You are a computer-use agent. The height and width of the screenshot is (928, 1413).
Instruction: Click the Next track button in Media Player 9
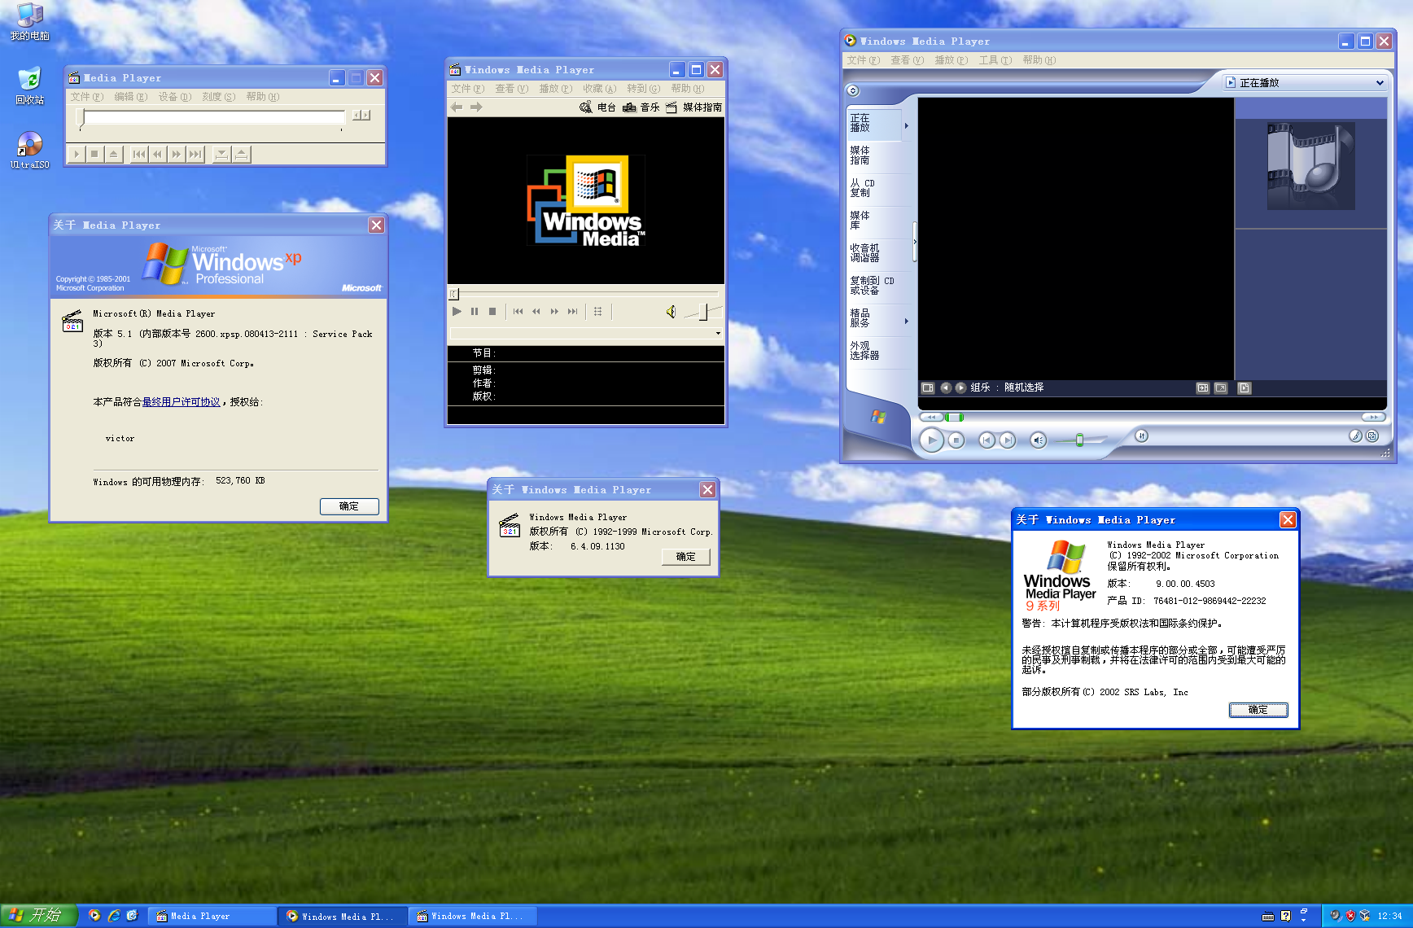pos(1008,440)
